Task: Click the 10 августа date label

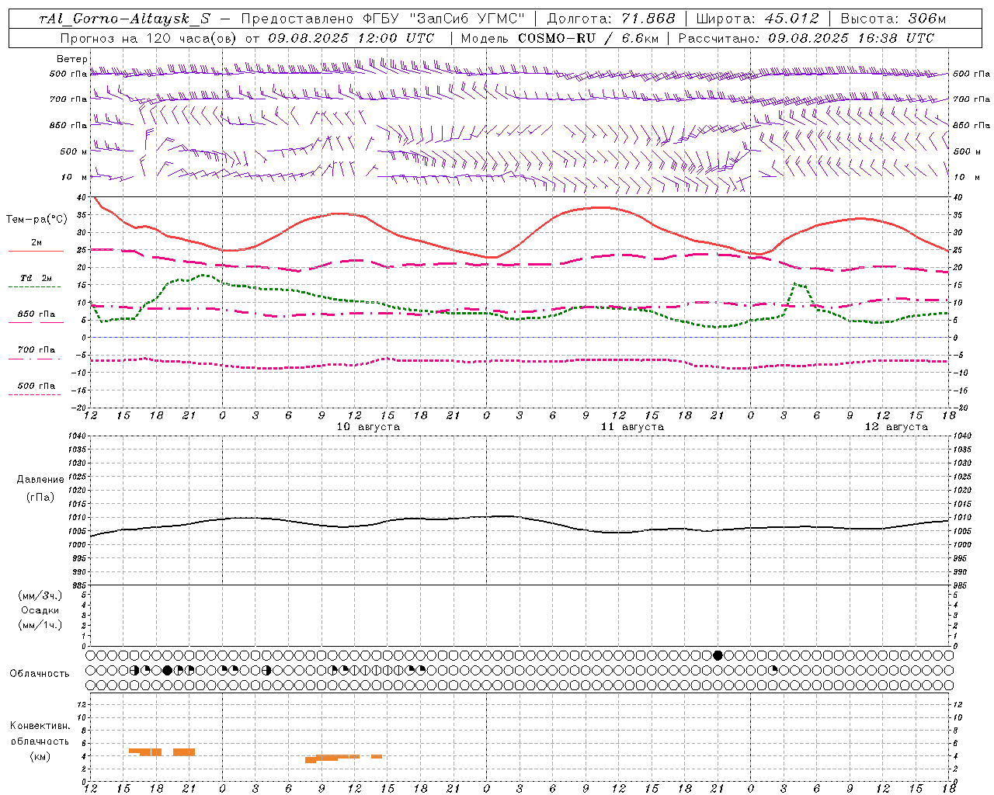Action: point(368,427)
